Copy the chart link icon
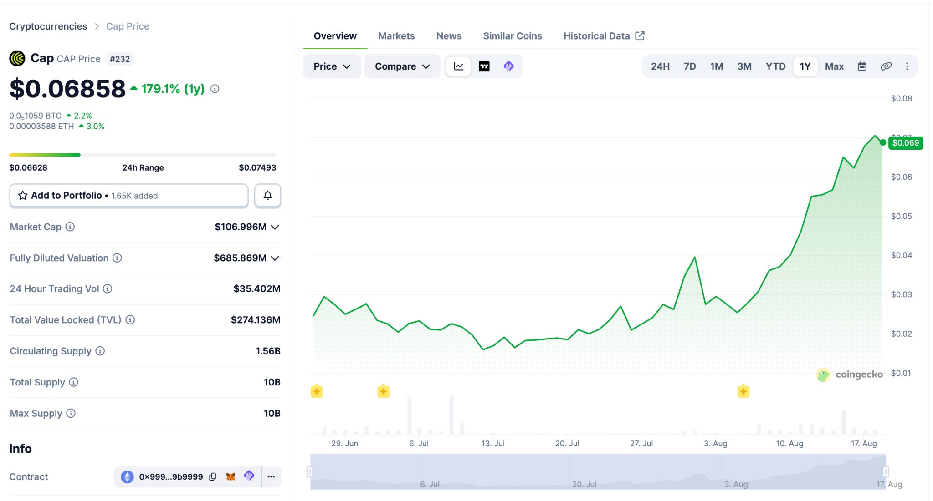Image resolution: width=933 pixels, height=501 pixels. pos(886,66)
